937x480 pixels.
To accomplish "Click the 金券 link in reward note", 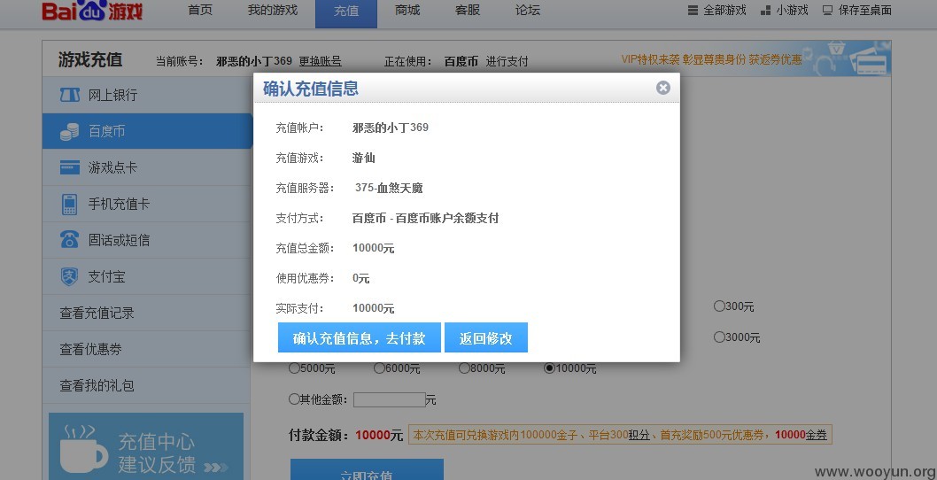I will [817, 435].
